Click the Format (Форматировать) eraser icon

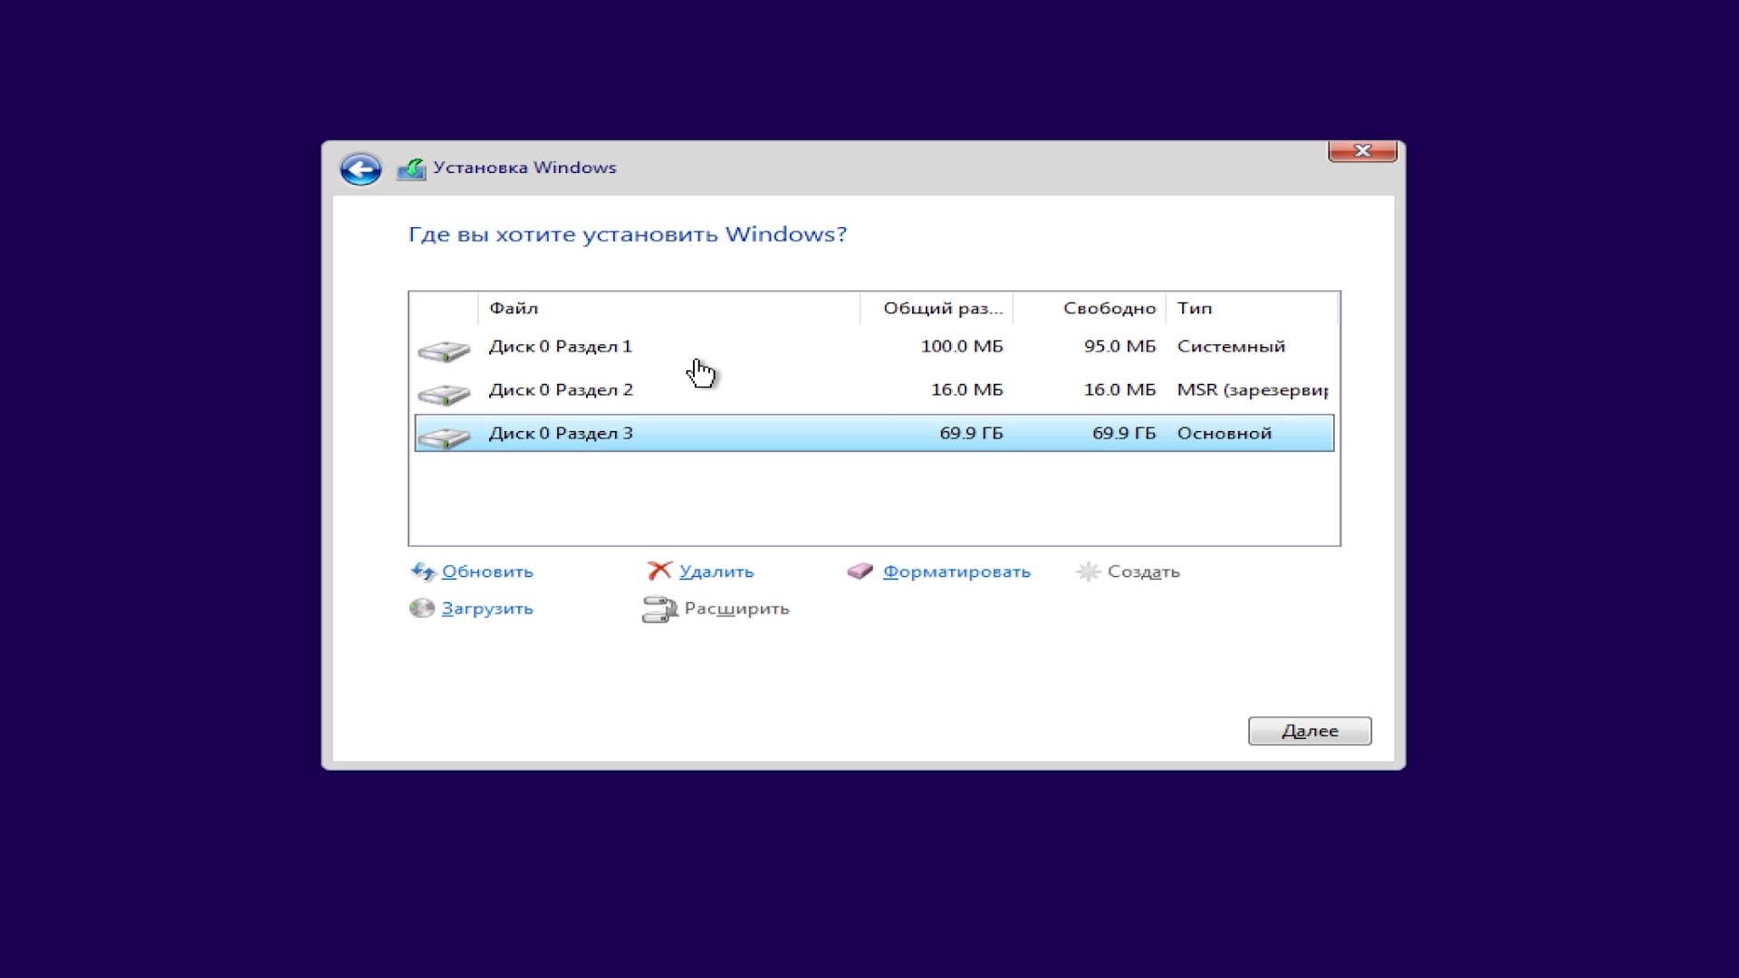(860, 571)
